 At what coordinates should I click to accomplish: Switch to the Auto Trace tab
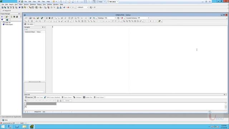click(38, 97)
